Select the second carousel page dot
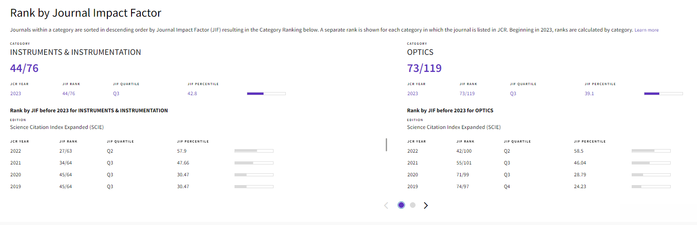The height and width of the screenshot is (225, 697). tap(413, 205)
